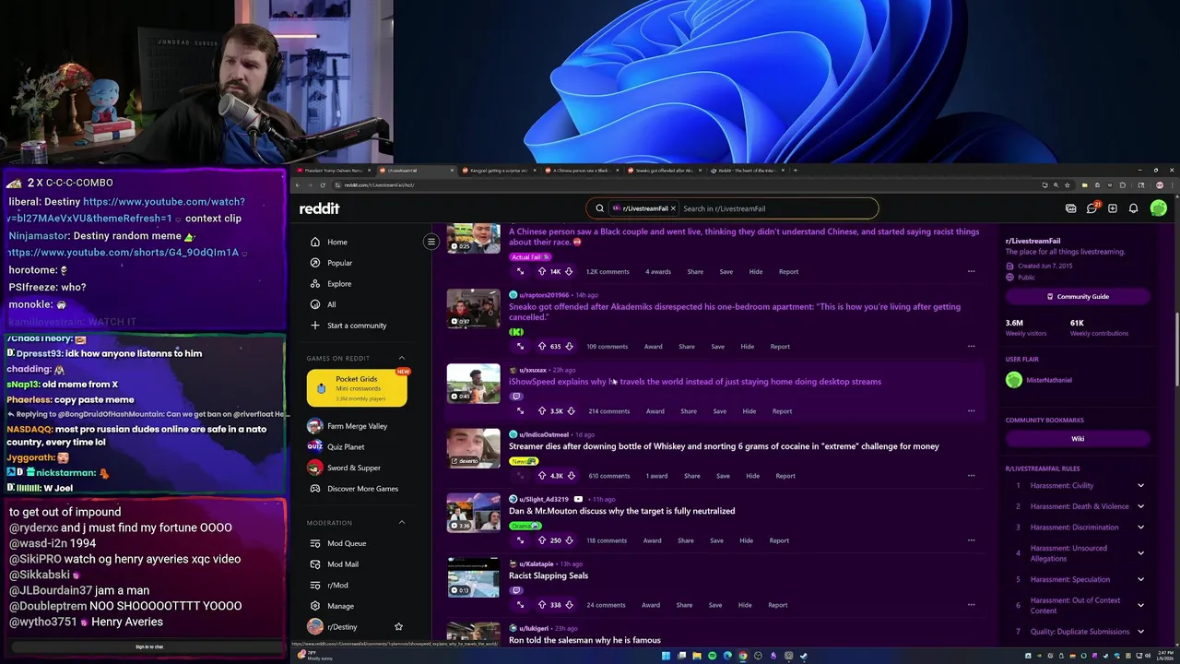Open the green user avatar menu
The image size is (1180, 664).
(x=1158, y=208)
